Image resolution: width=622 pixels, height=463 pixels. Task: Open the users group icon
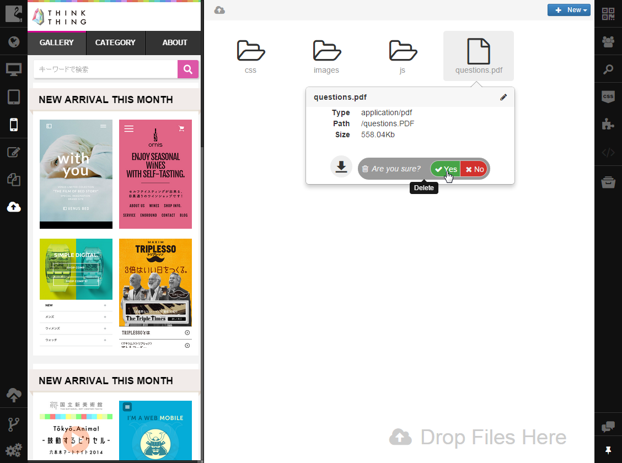click(608, 42)
